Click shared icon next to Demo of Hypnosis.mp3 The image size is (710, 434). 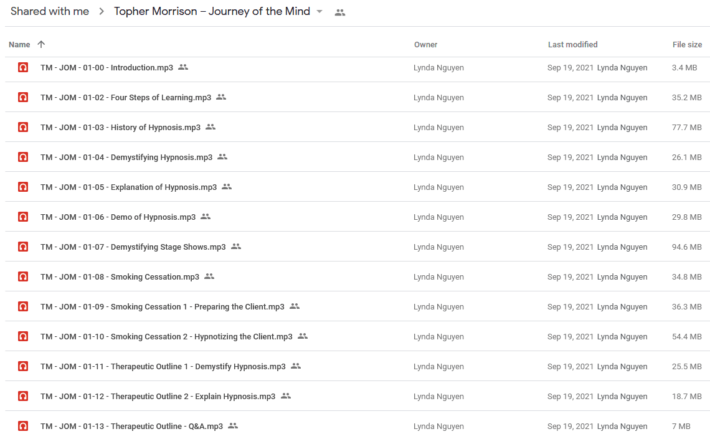[x=206, y=216]
